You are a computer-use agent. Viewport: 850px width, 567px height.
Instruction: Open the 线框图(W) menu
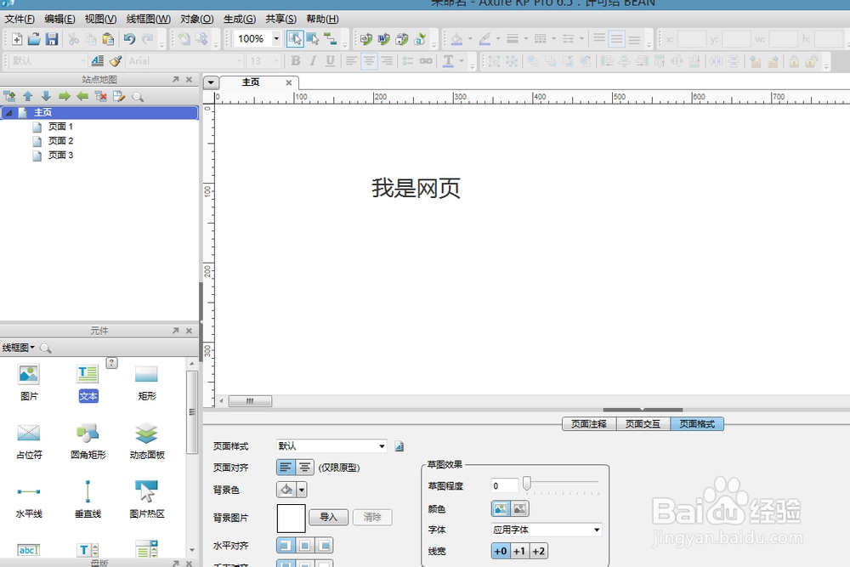pyautogui.click(x=149, y=19)
